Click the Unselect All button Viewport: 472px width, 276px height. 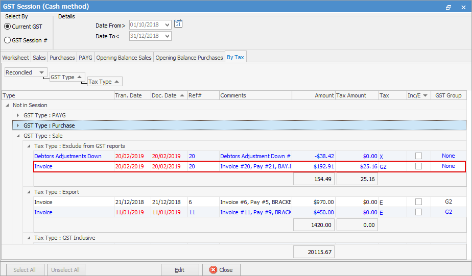tap(65, 270)
